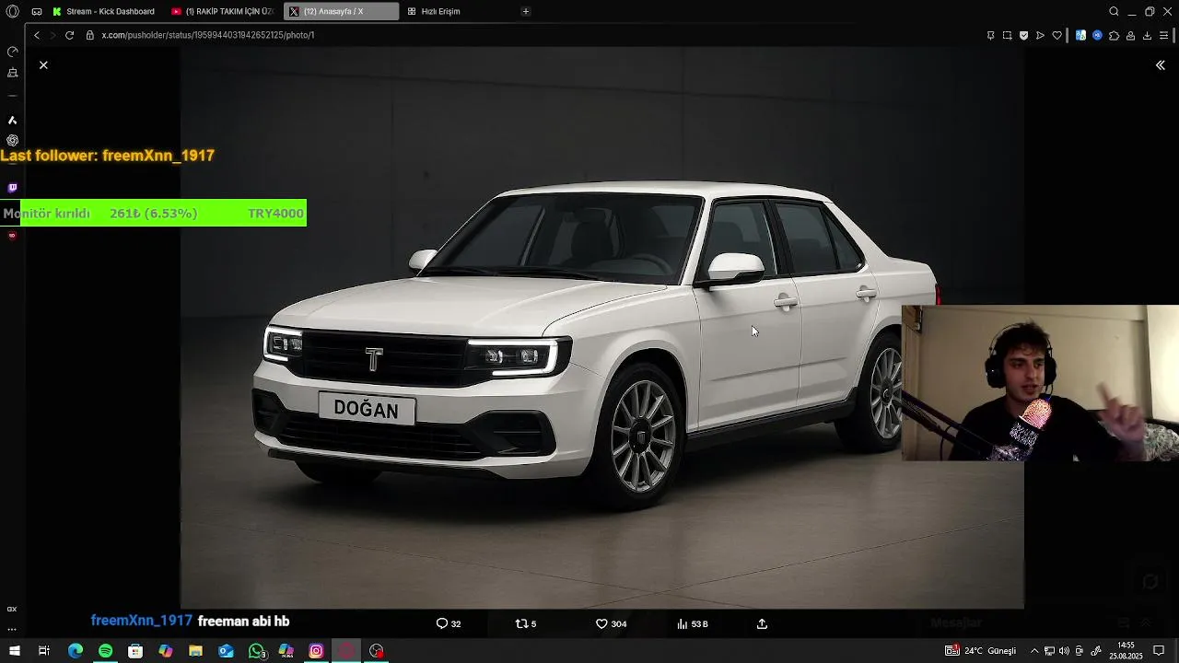The width and height of the screenshot is (1179, 663).
Task: Open Instagram from the taskbar
Action: pyautogui.click(x=316, y=651)
